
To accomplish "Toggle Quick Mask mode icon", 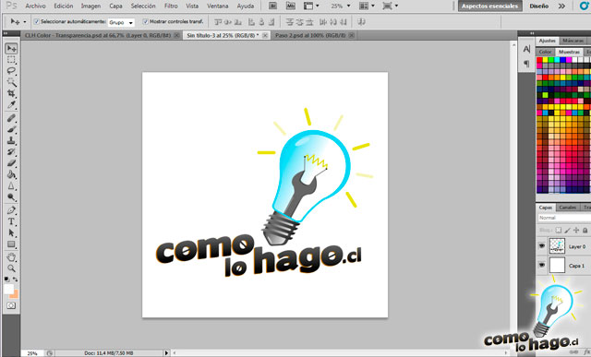I will pyautogui.click(x=11, y=305).
